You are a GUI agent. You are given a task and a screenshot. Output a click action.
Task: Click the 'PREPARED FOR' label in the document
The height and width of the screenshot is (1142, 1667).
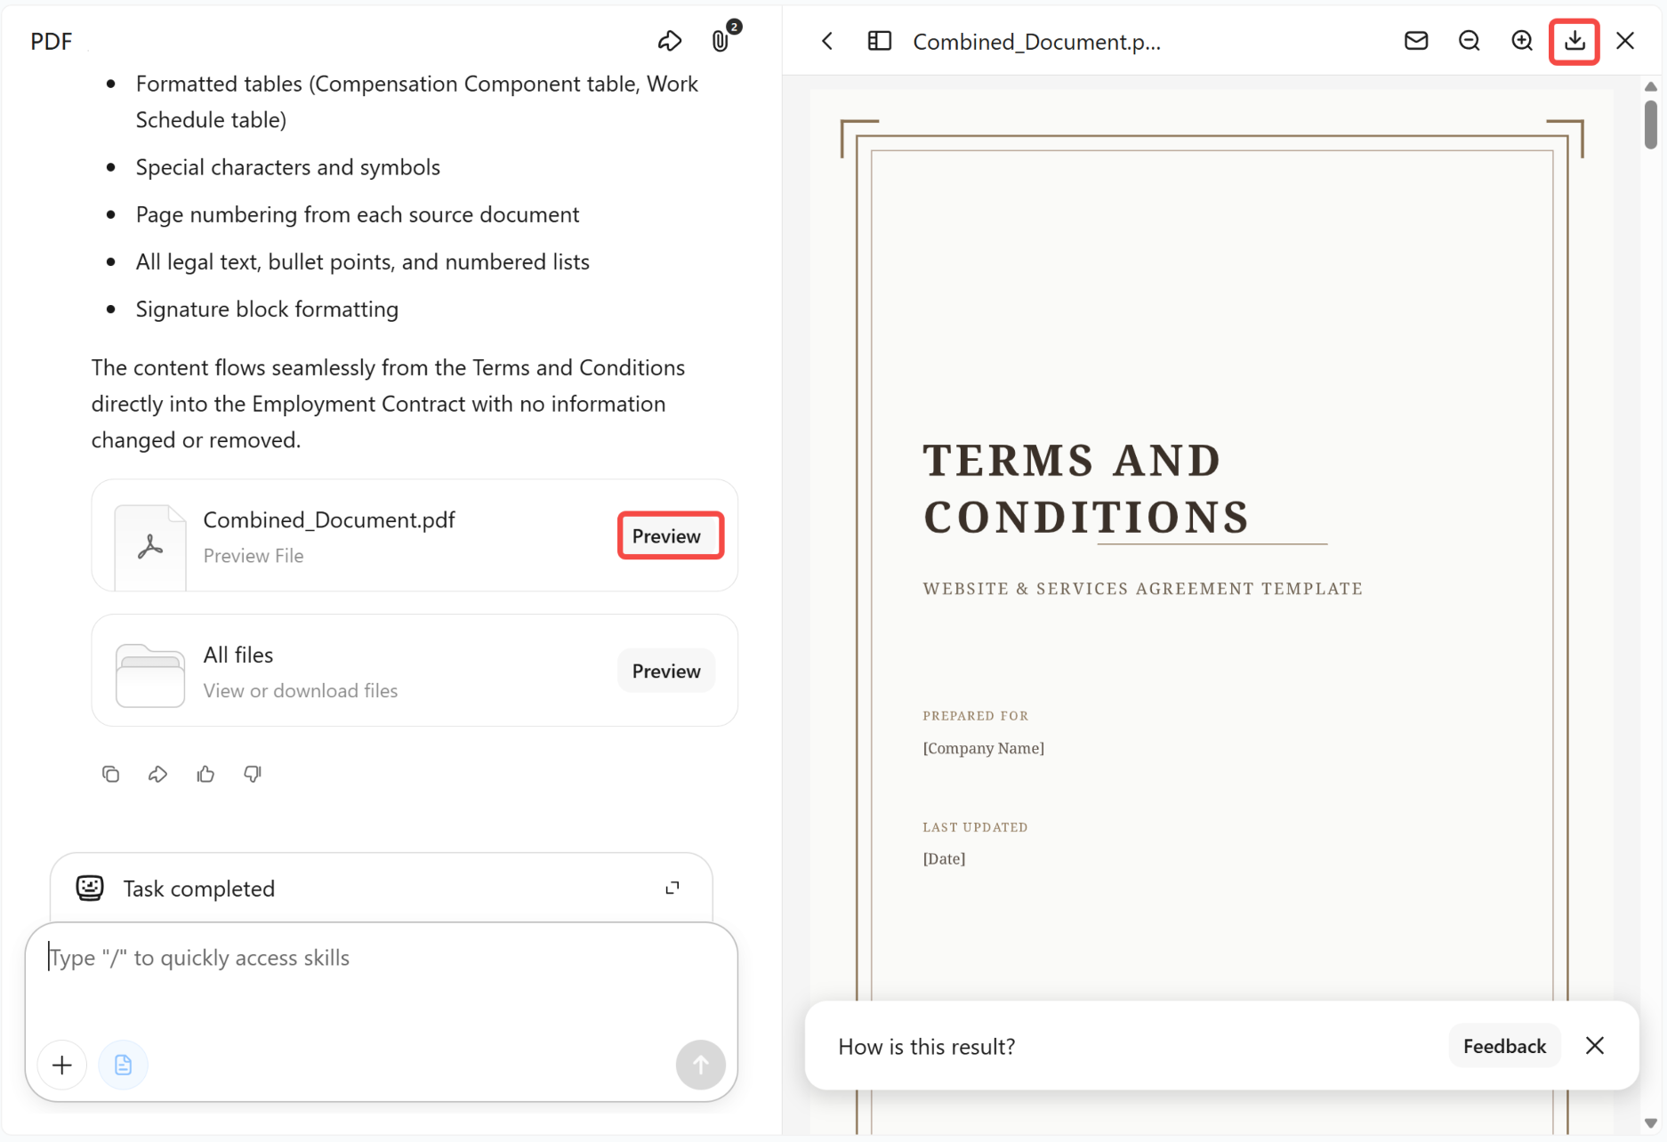tap(976, 716)
